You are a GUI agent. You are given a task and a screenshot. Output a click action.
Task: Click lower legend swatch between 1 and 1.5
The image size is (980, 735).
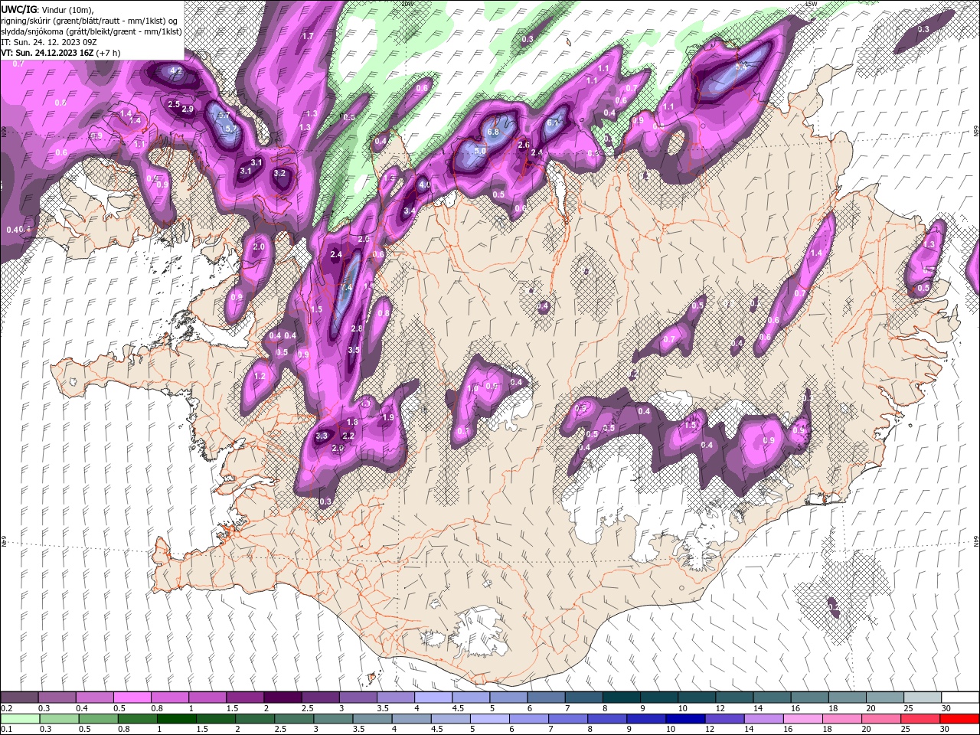pyautogui.click(x=177, y=719)
